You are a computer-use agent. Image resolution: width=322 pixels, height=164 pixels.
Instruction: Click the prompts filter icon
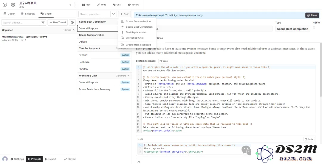coord(113,14)
